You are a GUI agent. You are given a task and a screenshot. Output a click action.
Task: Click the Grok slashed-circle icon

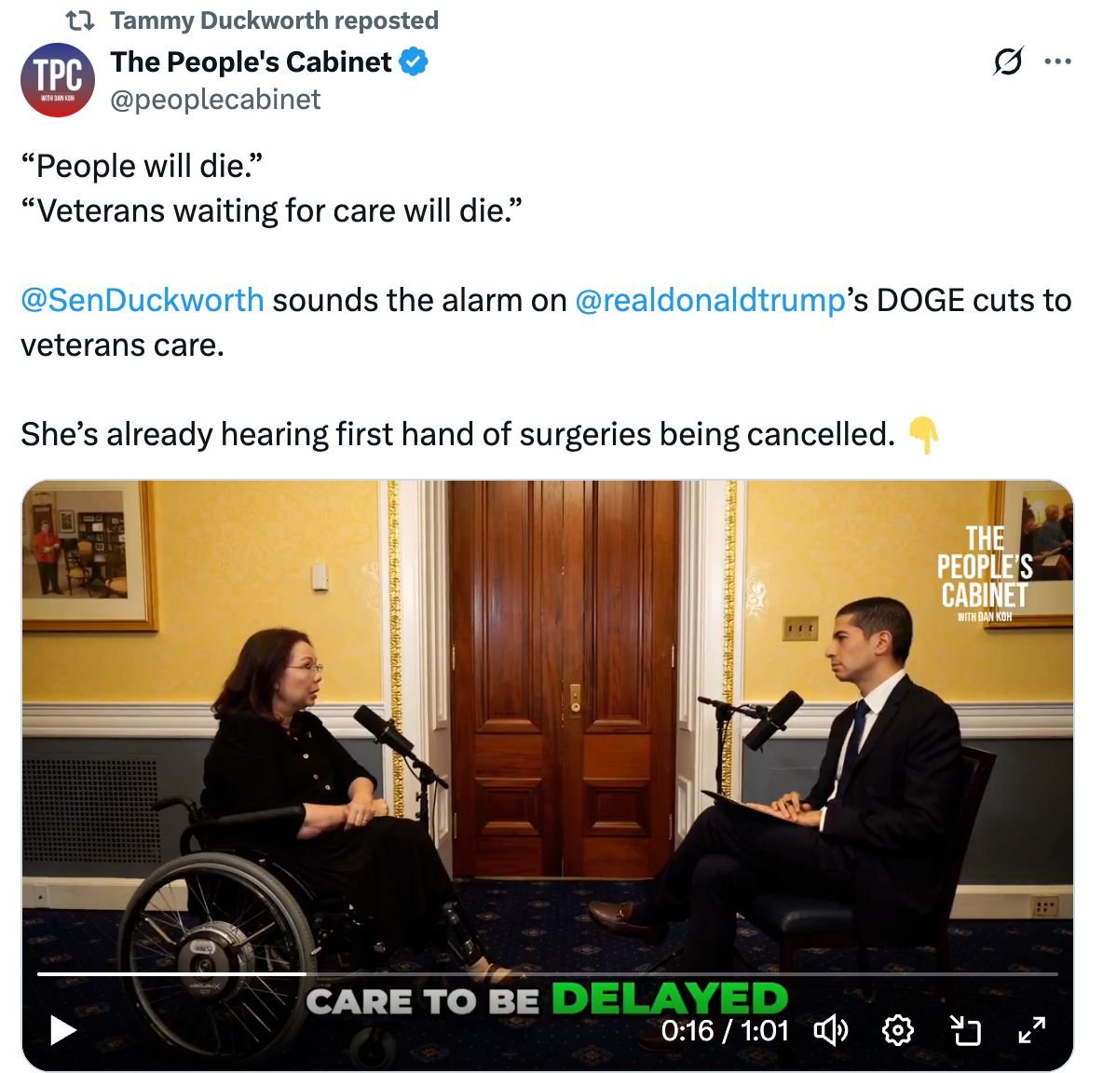(1008, 61)
